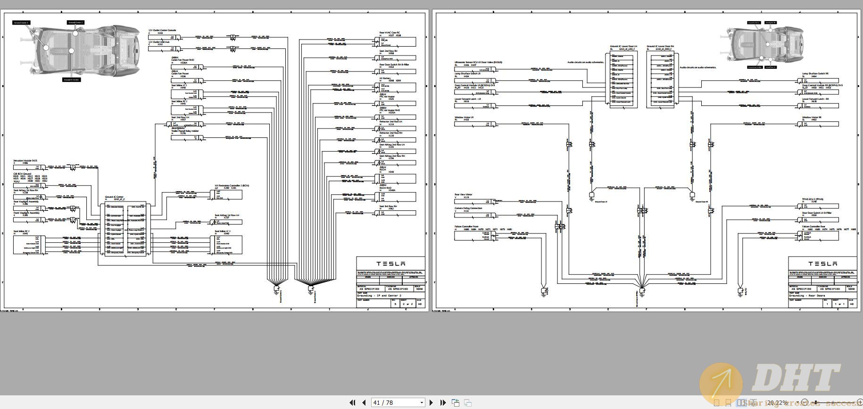Click the Trailer Pigtail Relay Holder label

coord(185,131)
